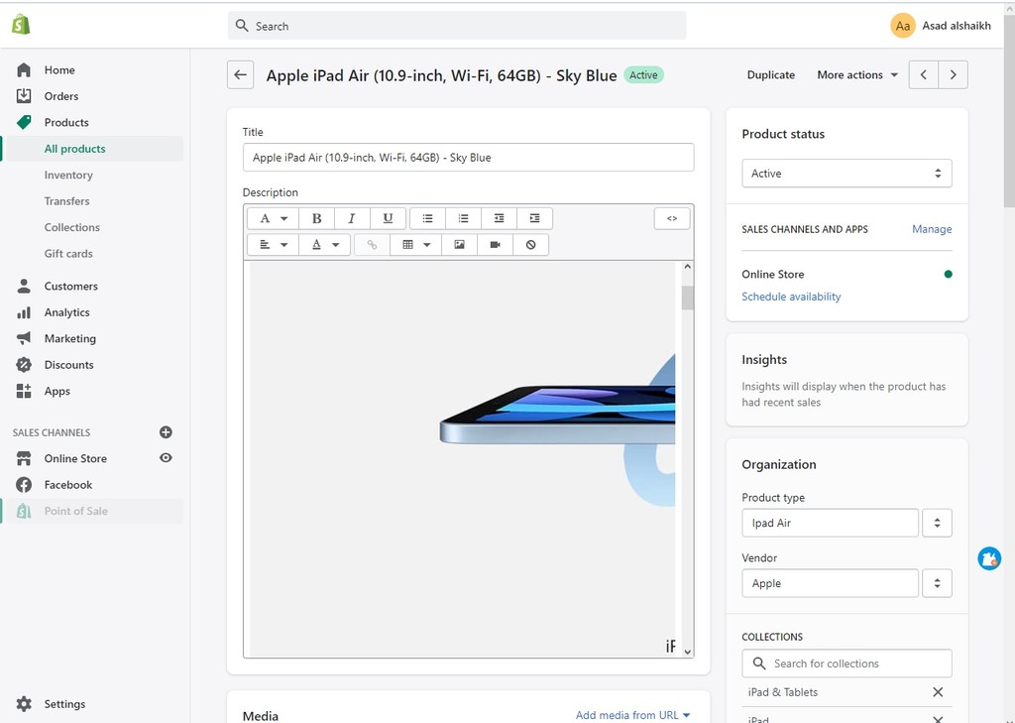Insert a video into description

point(496,245)
